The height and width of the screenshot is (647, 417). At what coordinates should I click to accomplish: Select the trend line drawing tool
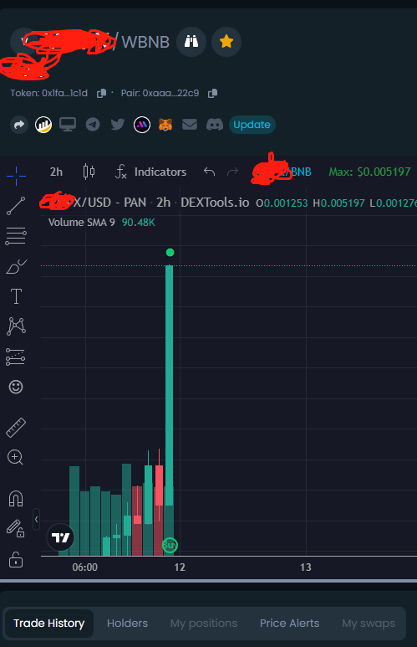point(16,206)
